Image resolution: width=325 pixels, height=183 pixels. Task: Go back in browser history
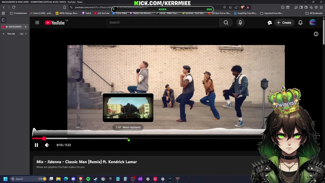(4, 7)
